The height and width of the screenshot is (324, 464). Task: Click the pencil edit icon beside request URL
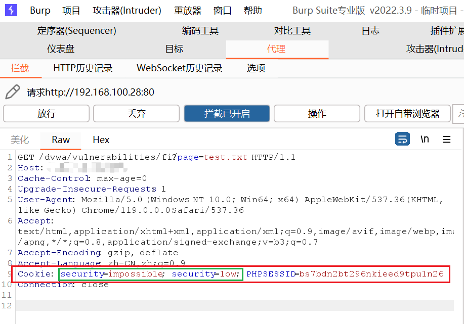pos(13,92)
